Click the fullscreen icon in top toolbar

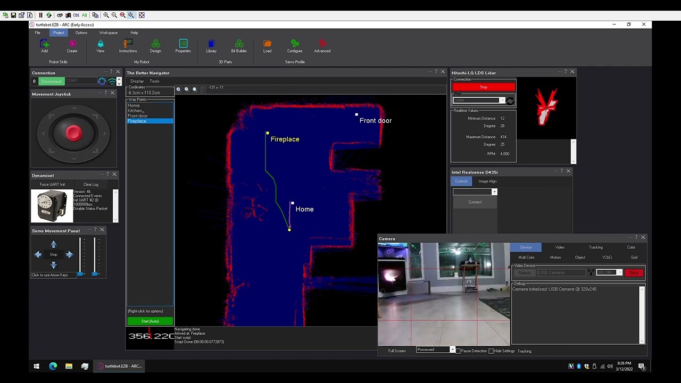click(142, 15)
